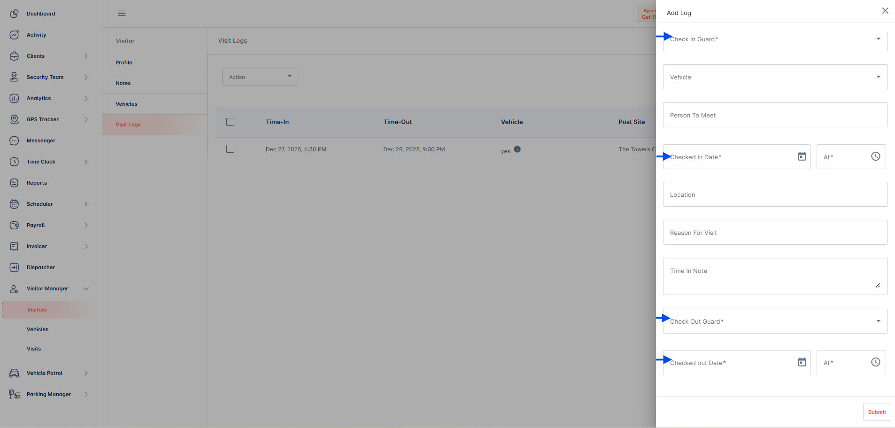Click the Messenger chat bubble icon
895x428 pixels.
coord(14,140)
